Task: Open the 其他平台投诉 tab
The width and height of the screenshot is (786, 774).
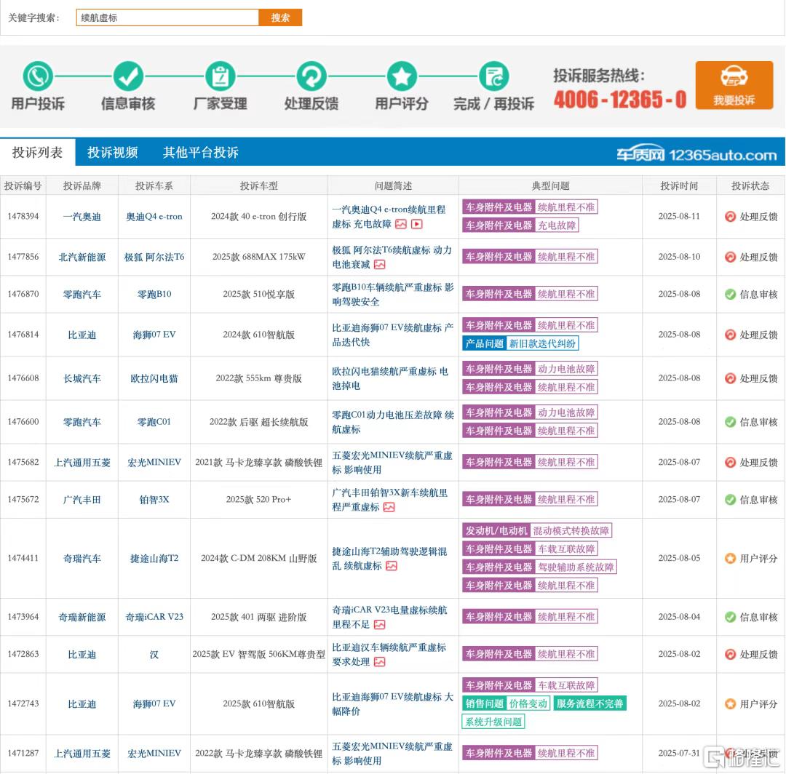Action: coord(201,152)
